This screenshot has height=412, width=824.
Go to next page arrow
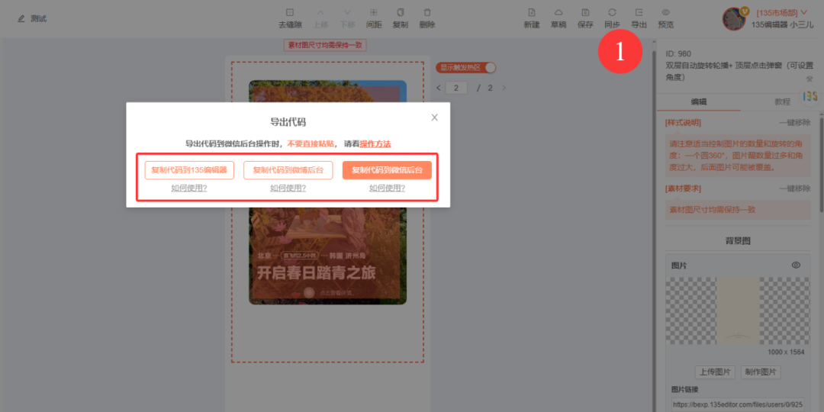click(x=504, y=88)
